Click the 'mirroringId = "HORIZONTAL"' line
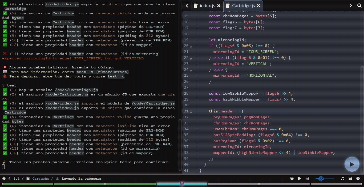The image size is (364, 187). pos(245,75)
